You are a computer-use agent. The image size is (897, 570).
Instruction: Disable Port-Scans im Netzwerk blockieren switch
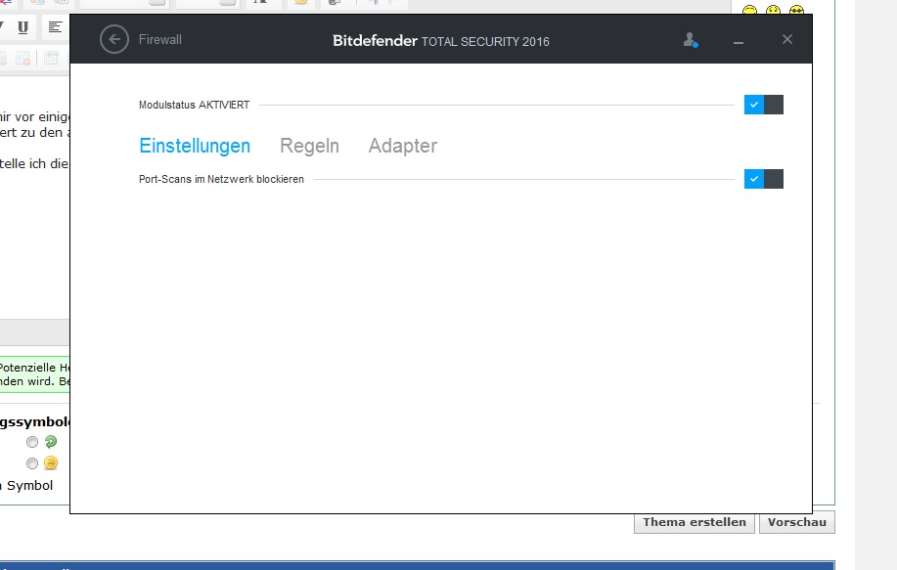coord(764,179)
